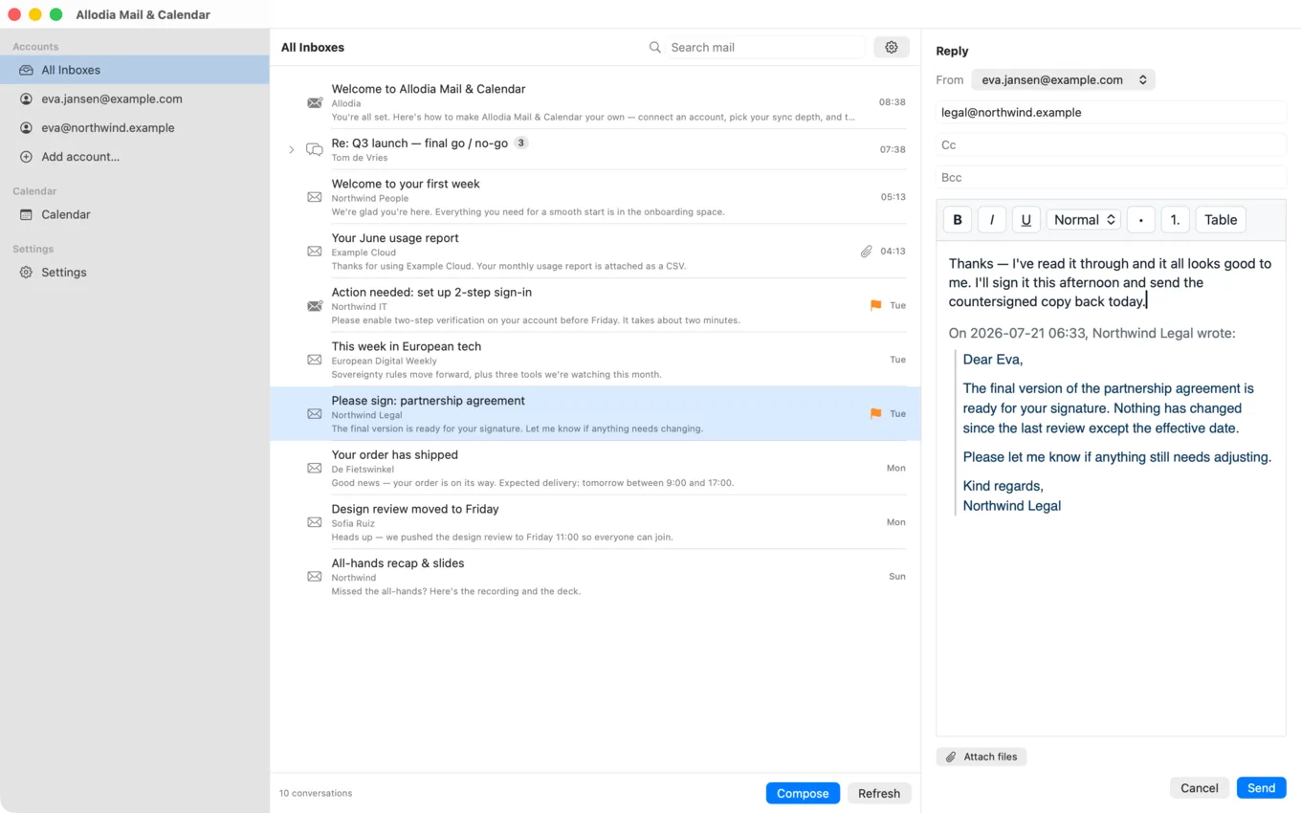The width and height of the screenshot is (1301, 813).
Task: Click the Settings gear icon in sidebar
Action: coord(26,273)
